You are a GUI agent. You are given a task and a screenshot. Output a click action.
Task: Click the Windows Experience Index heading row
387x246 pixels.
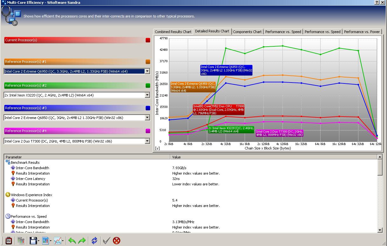coord(191,195)
